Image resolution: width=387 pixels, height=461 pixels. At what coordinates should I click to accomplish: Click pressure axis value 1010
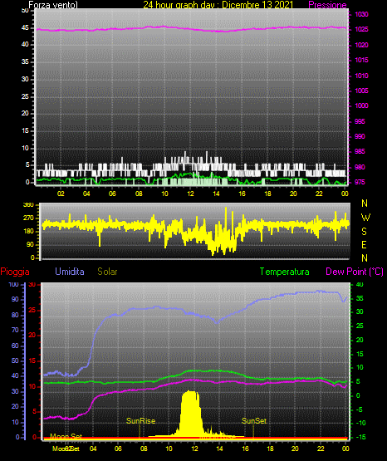coord(361,76)
